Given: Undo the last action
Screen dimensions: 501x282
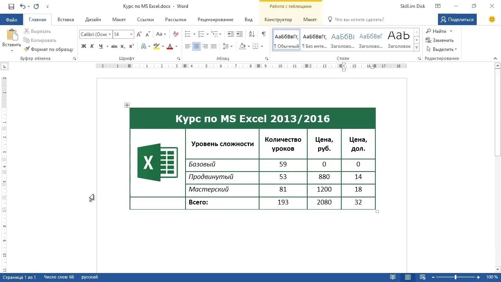Looking at the screenshot, I should coord(23,6).
